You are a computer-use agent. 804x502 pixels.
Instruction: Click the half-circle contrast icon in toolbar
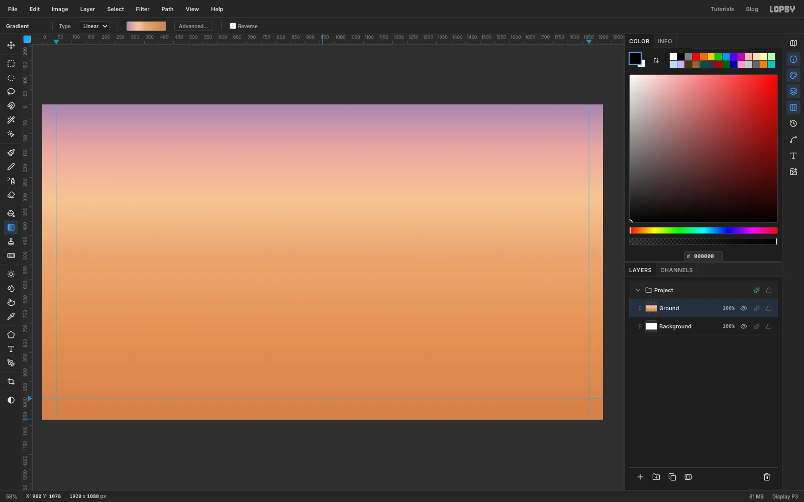coord(11,400)
